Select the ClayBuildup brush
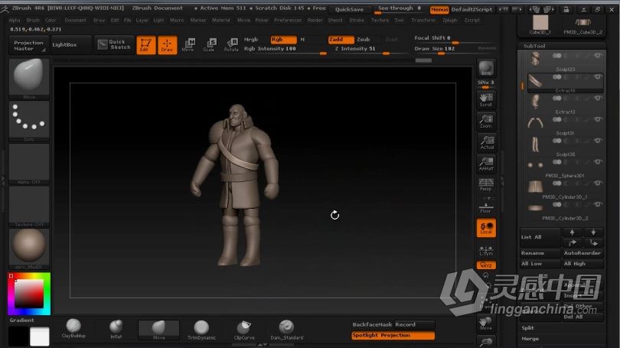This screenshot has height=348, width=620. tap(73, 329)
